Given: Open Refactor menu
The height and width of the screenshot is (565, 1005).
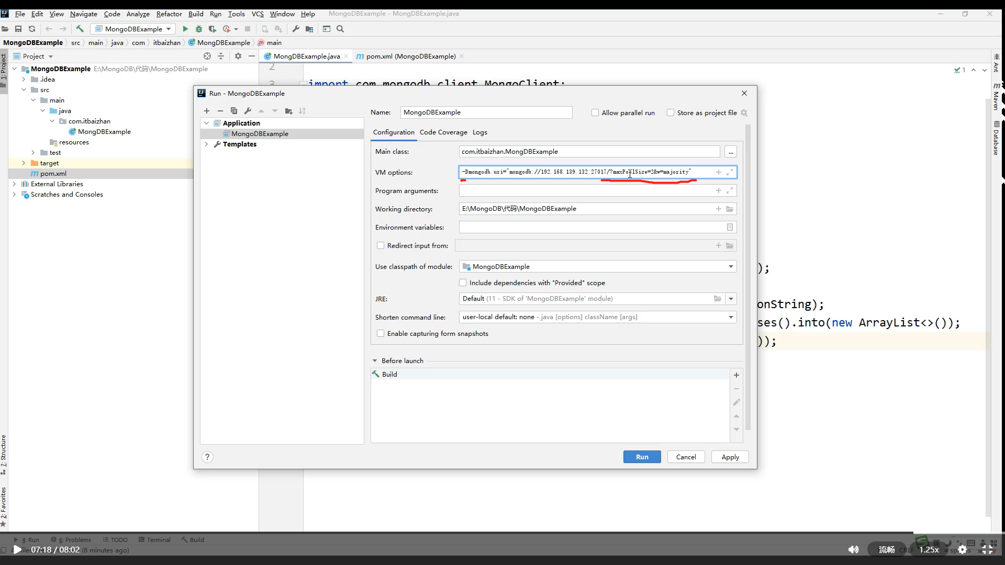Looking at the screenshot, I should [x=169, y=14].
